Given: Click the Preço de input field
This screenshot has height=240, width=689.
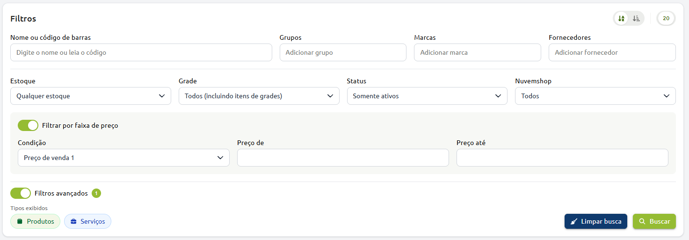Looking at the screenshot, I should (343, 158).
